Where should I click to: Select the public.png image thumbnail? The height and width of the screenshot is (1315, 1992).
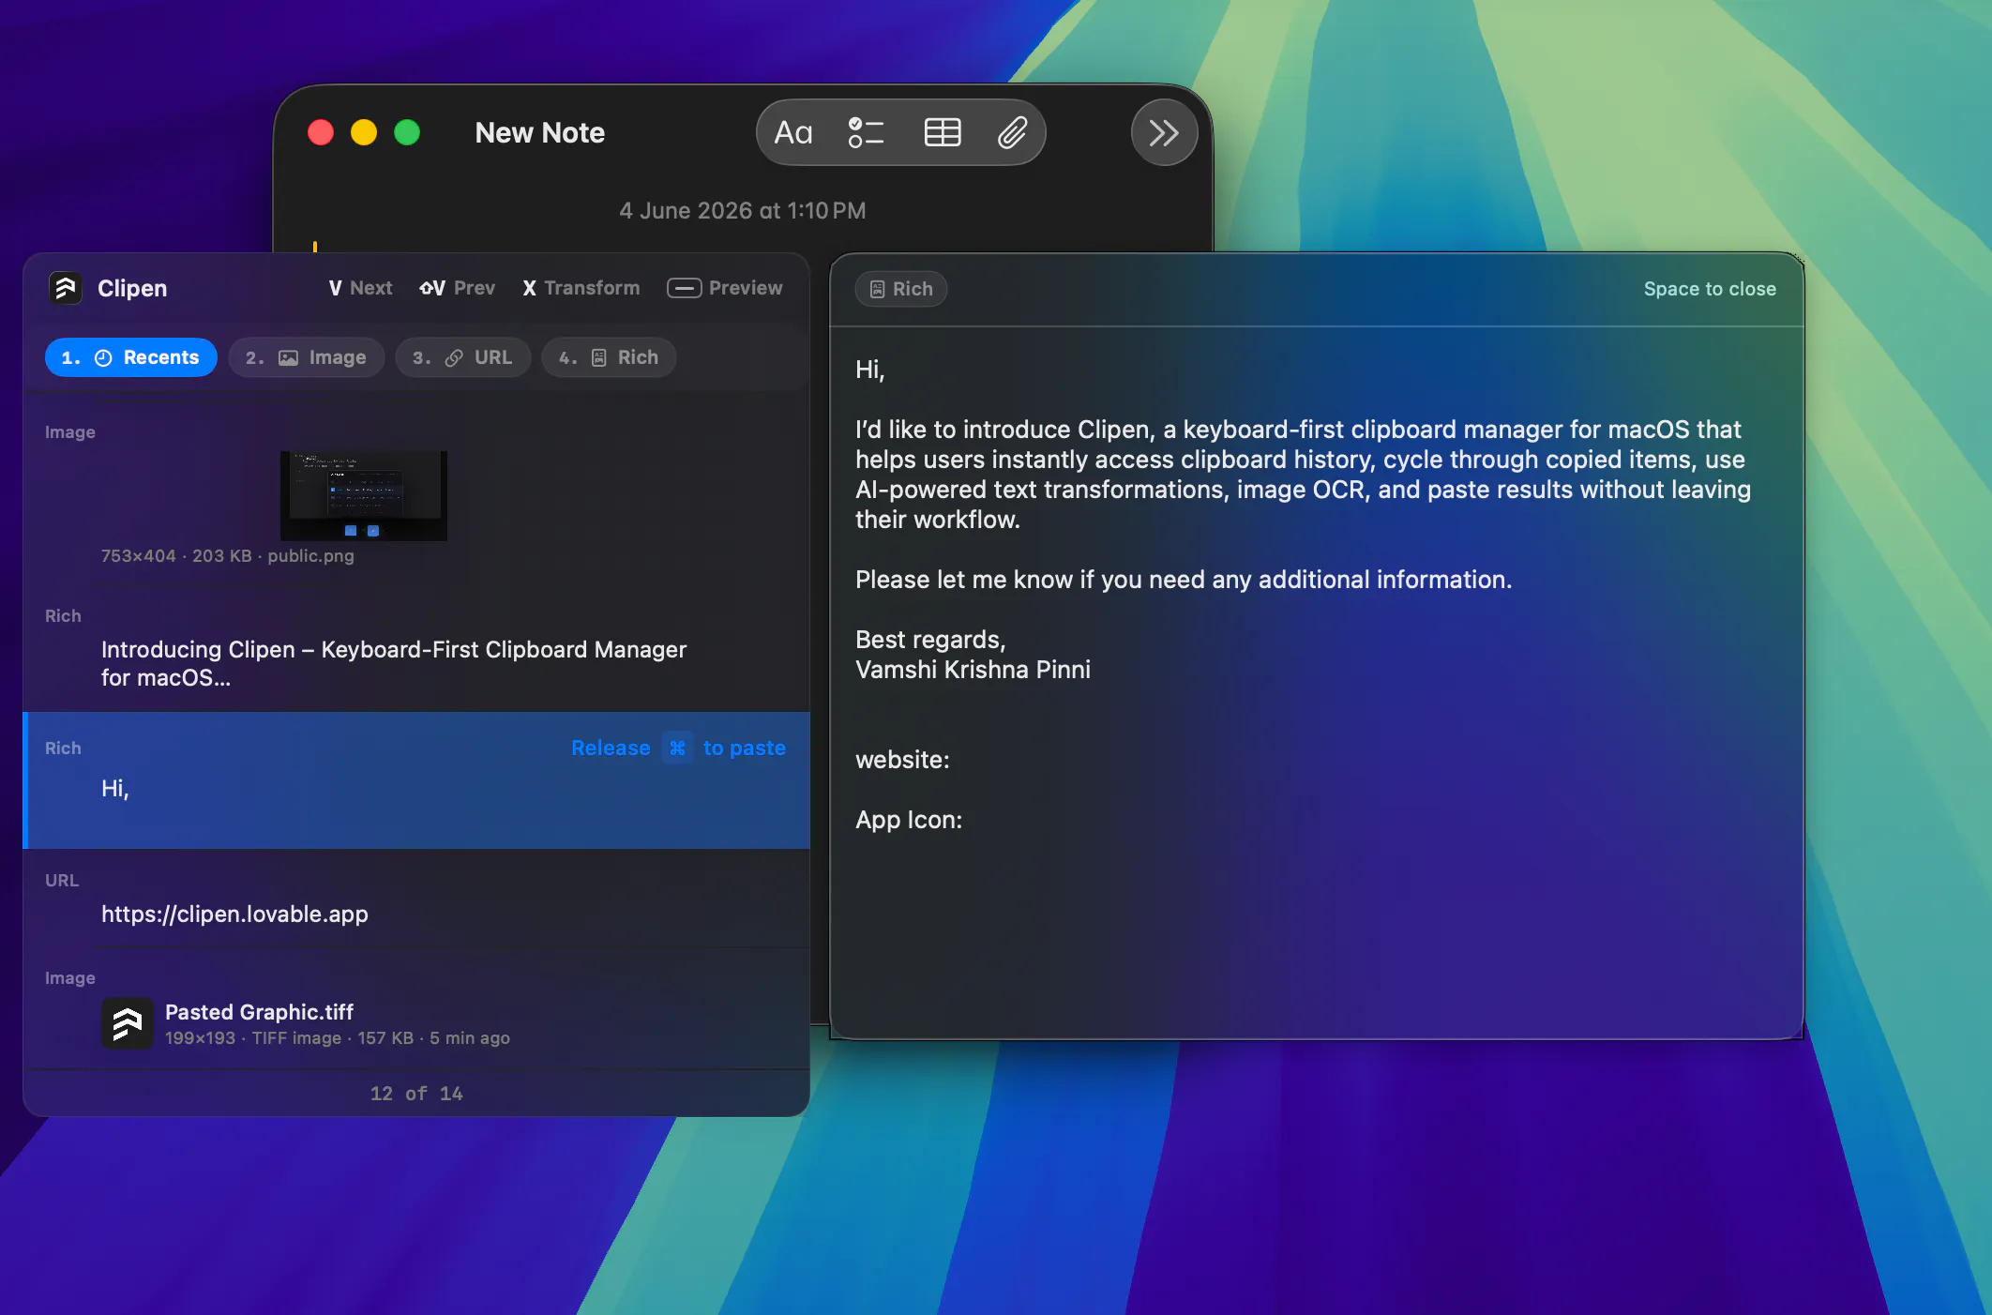tap(364, 495)
